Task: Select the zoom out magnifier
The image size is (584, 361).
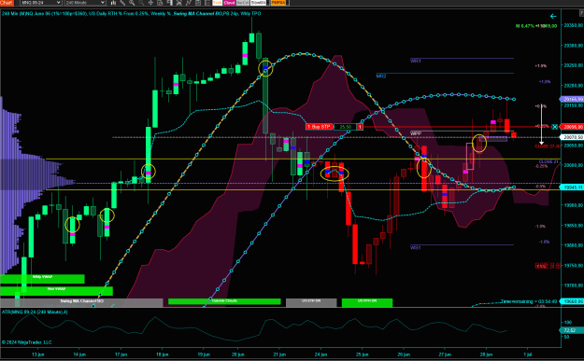Action: [x=141, y=3]
